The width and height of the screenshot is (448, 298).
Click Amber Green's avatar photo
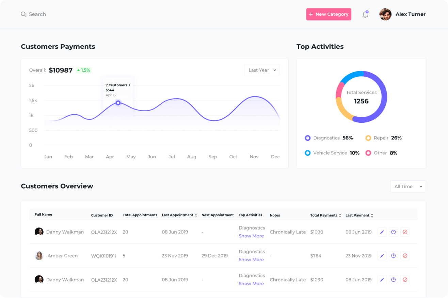click(39, 256)
